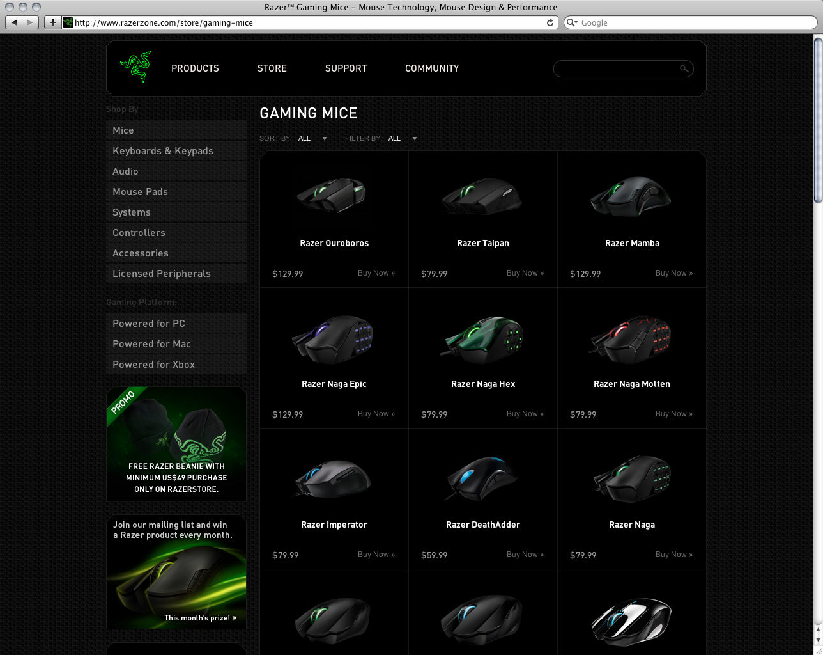Viewport: 823px width, 655px height.
Task: Open the Razer Taipan mouse image
Action: [x=482, y=195]
